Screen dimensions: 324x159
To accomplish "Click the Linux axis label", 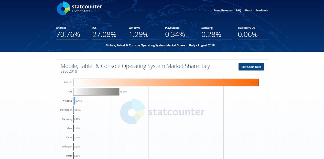I will 69,137.
